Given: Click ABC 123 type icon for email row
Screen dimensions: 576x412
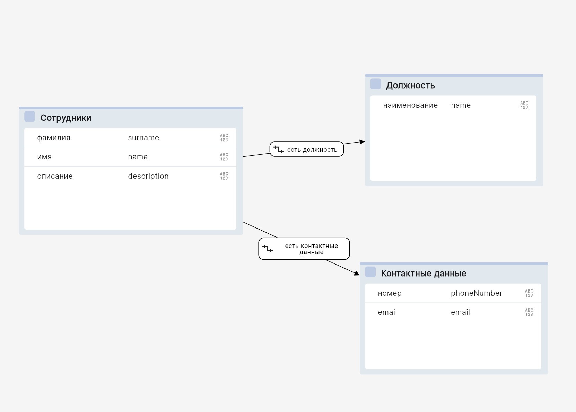Looking at the screenshot, I should pos(529,312).
